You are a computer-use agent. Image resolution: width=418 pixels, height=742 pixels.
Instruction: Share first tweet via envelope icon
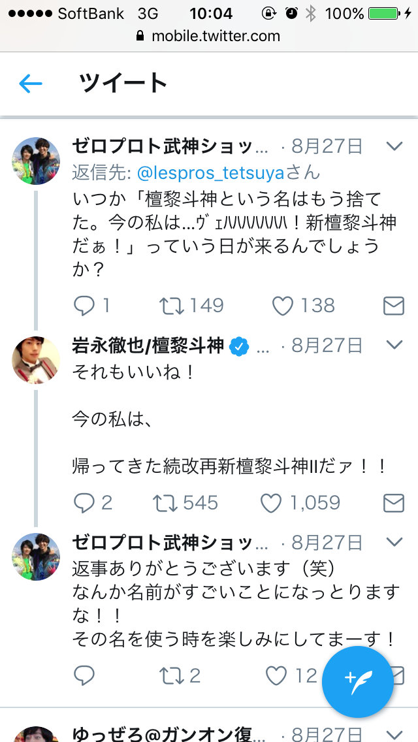tap(393, 305)
